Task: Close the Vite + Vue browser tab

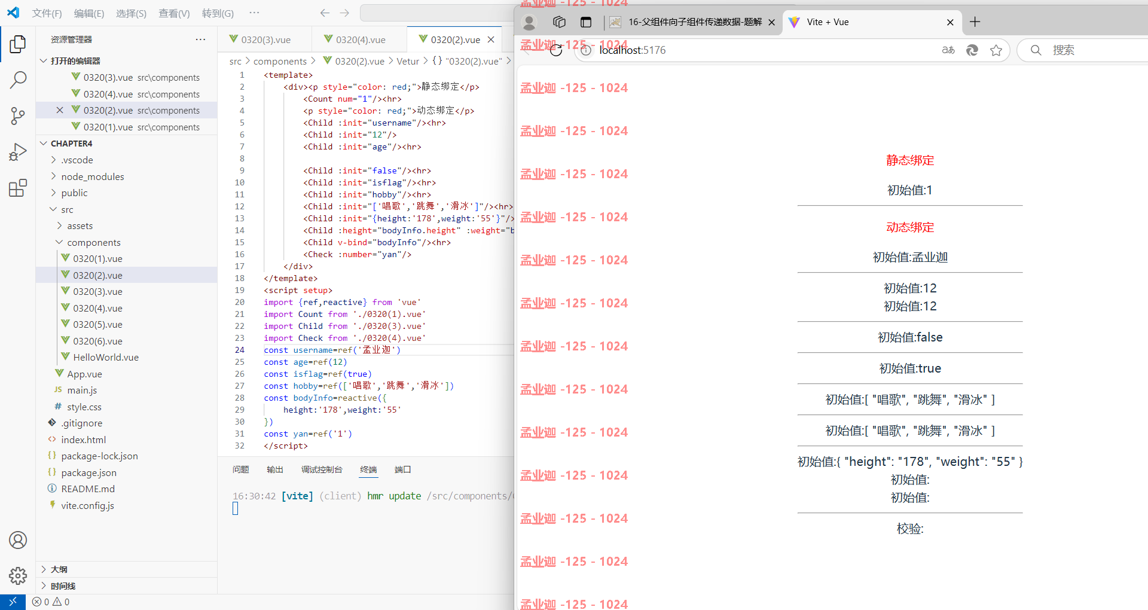Action: pos(950,22)
